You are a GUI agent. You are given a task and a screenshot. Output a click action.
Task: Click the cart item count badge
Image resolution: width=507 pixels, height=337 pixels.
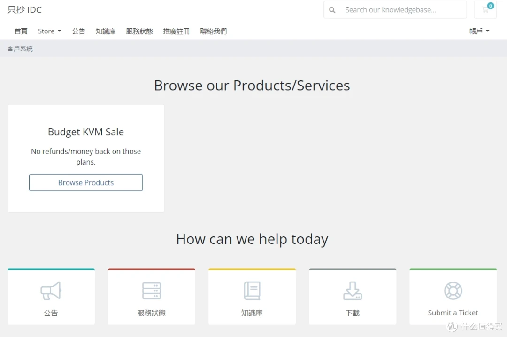pos(491,6)
